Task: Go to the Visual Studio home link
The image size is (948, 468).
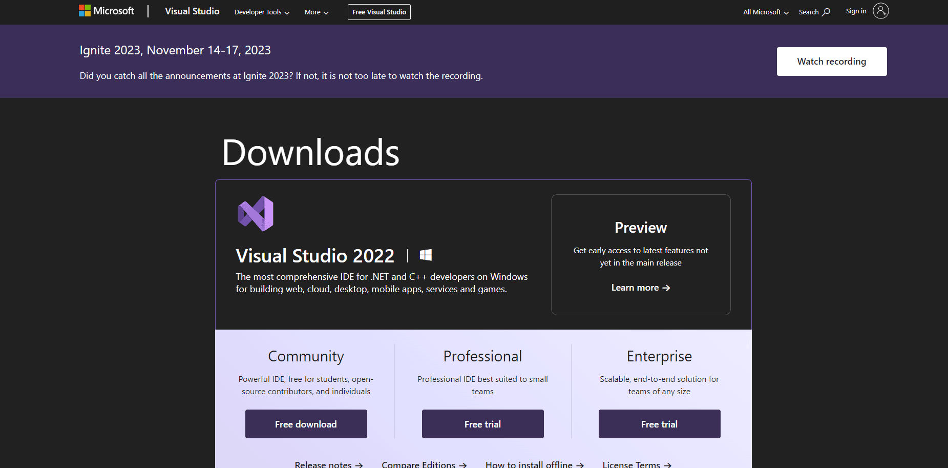Action: click(192, 11)
